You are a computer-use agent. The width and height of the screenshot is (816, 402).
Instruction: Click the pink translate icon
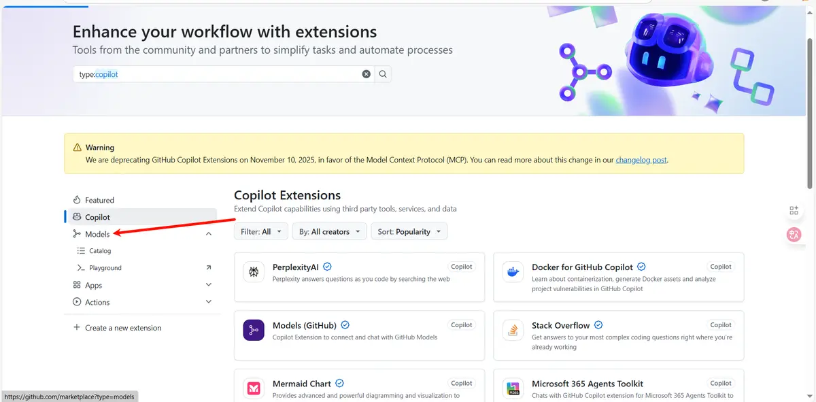click(x=794, y=234)
